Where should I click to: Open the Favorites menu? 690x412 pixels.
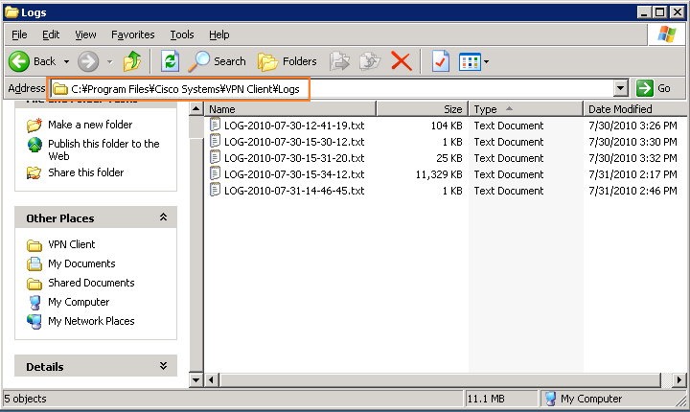[133, 34]
